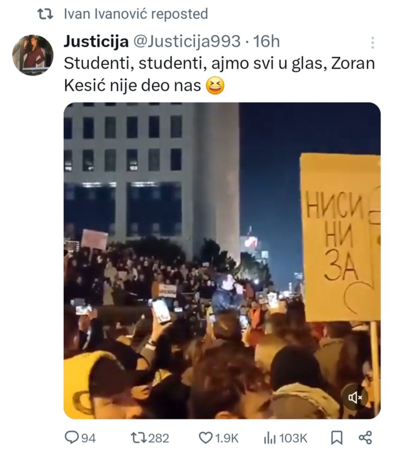Click the 1.9K likes count

tap(227, 438)
